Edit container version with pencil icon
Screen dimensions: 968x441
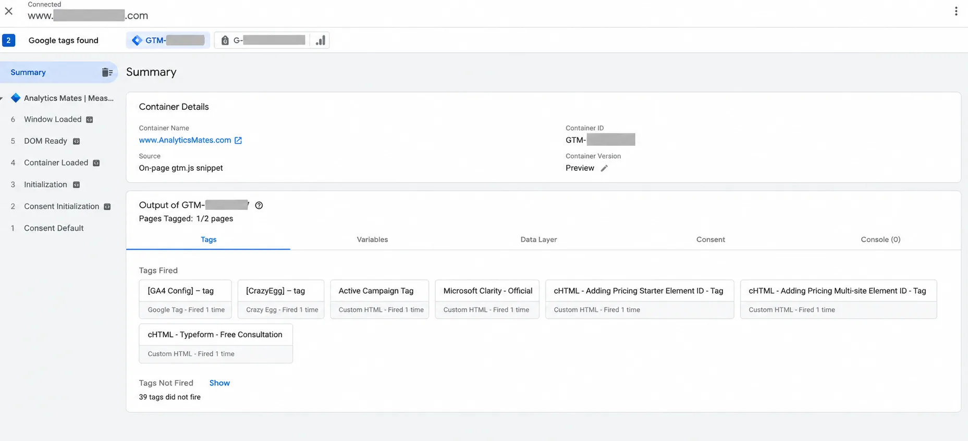(x=604, y=168)
